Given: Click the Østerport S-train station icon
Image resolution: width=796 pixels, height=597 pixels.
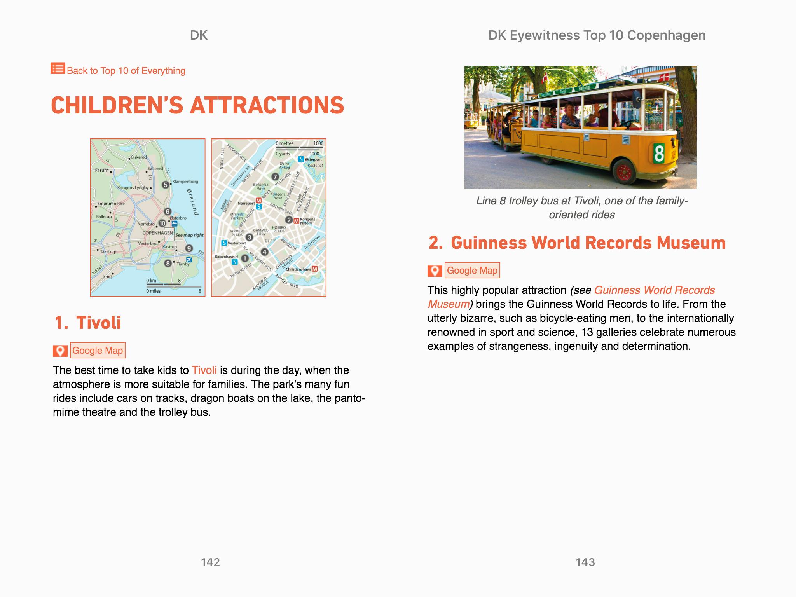Looking at the screenshot, I should pyautogui.click(x=301, y=159).
